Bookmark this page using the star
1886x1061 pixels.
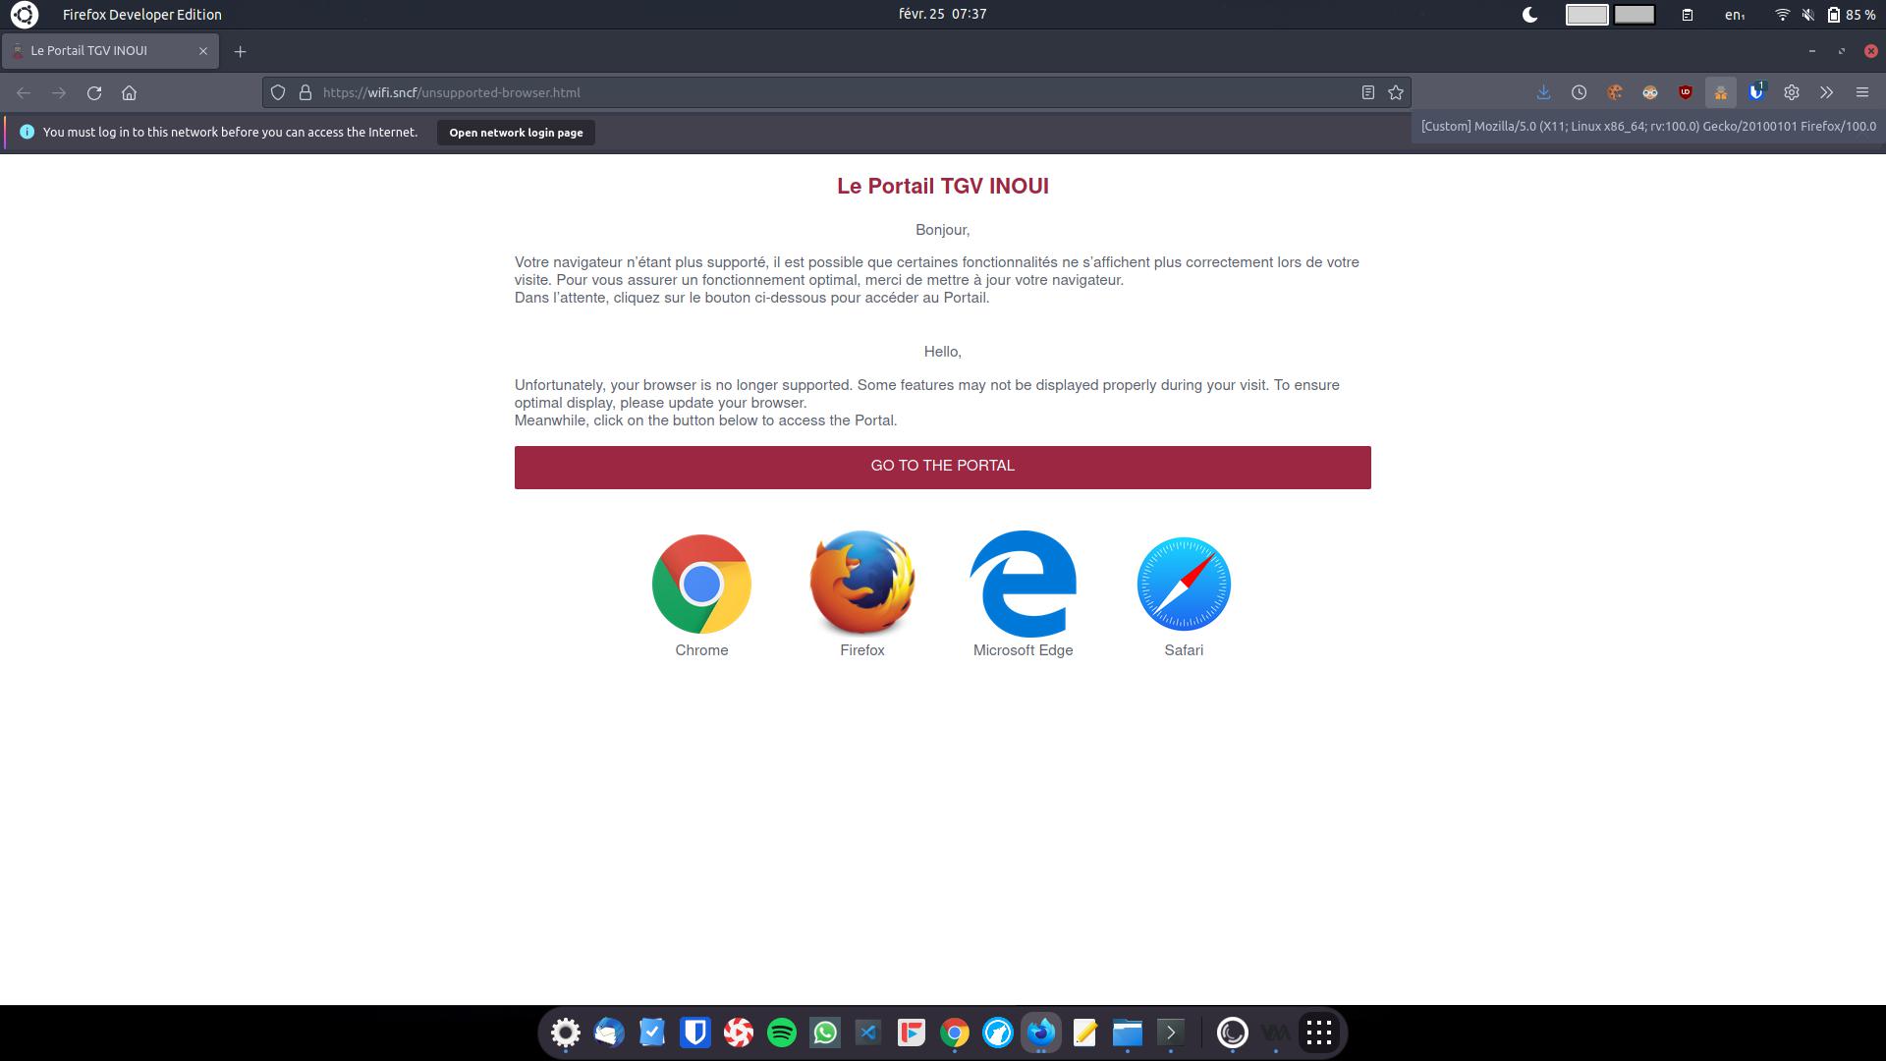1395,91
